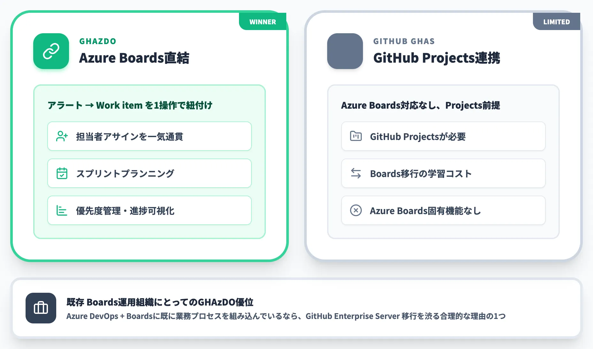Click the GITHUB GHAS label
The height and width of the screenshot is (349, 593).
point(404,41)
